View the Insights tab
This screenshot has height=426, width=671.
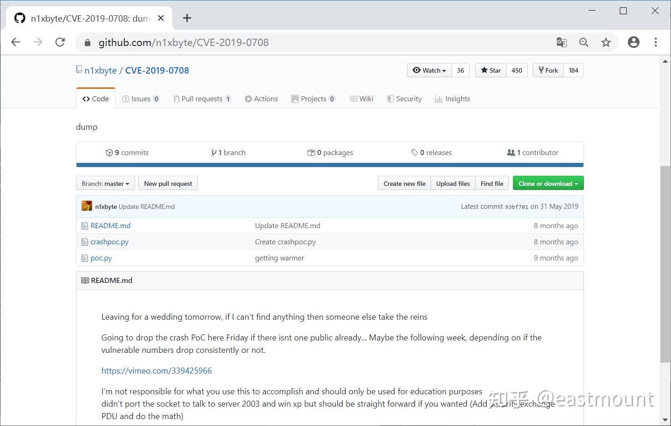pyautogui.click(x=453, y=98)
